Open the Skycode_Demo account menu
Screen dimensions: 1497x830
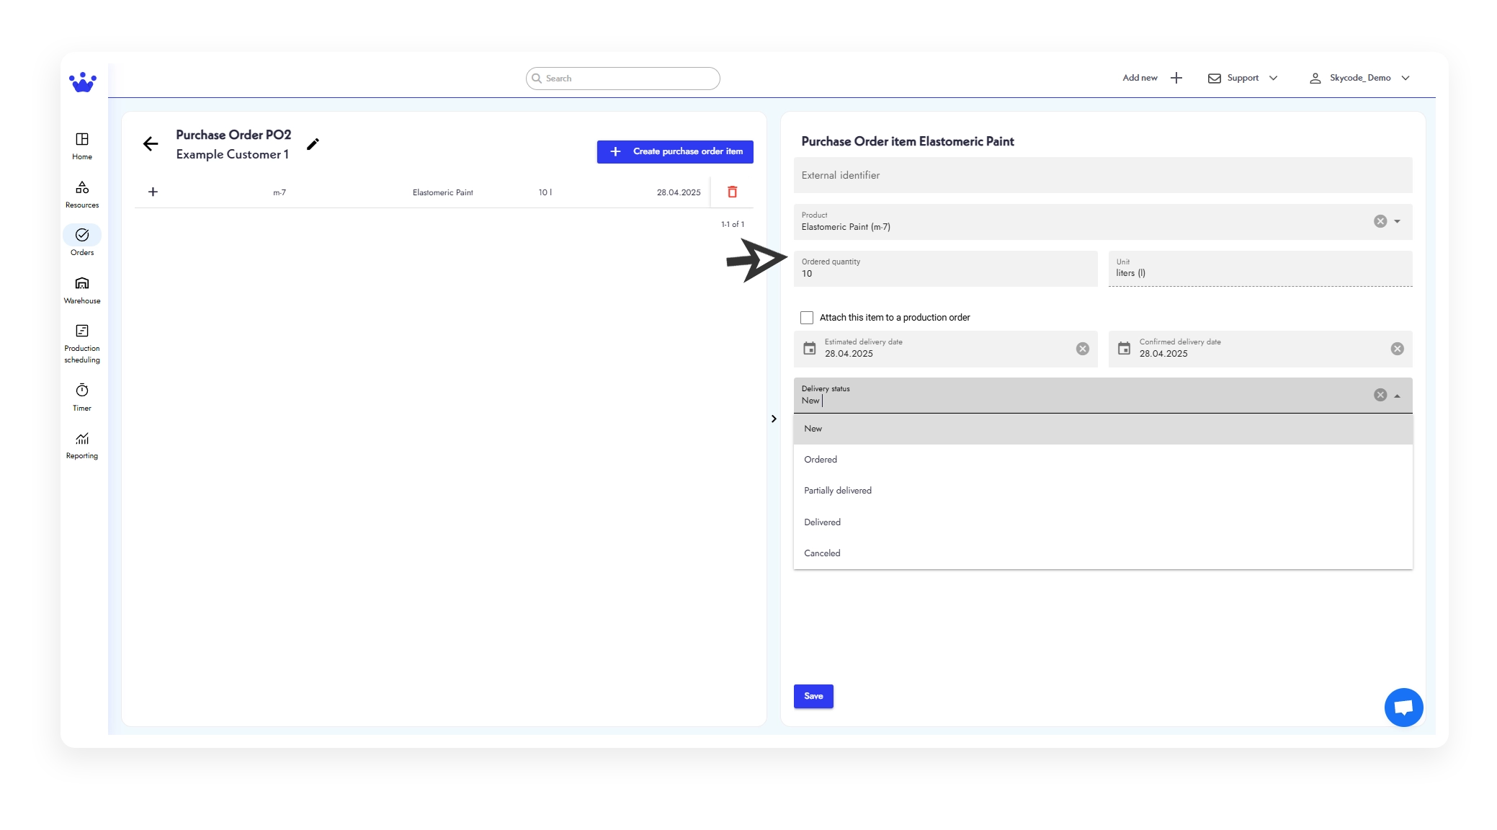[1362, 78]
